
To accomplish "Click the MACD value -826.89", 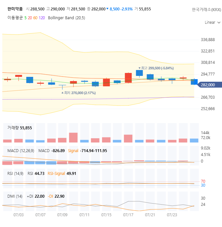I will pyautogui.click(x=58, y=151).
